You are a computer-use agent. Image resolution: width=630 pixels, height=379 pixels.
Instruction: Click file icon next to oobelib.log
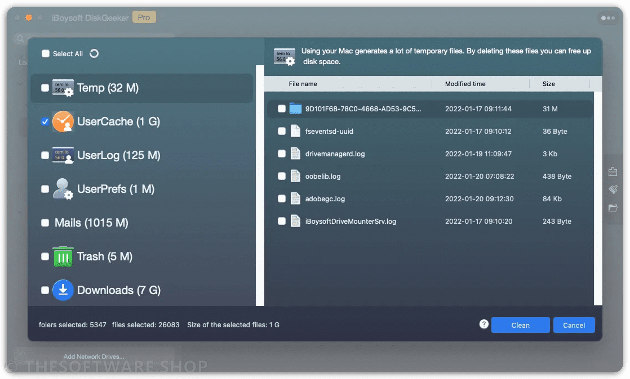[x=295, y=175]
